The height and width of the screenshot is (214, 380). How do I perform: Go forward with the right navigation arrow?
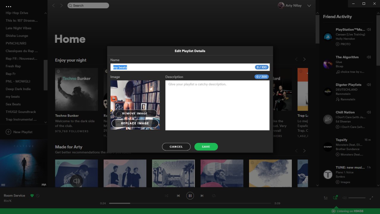point(61,5)
